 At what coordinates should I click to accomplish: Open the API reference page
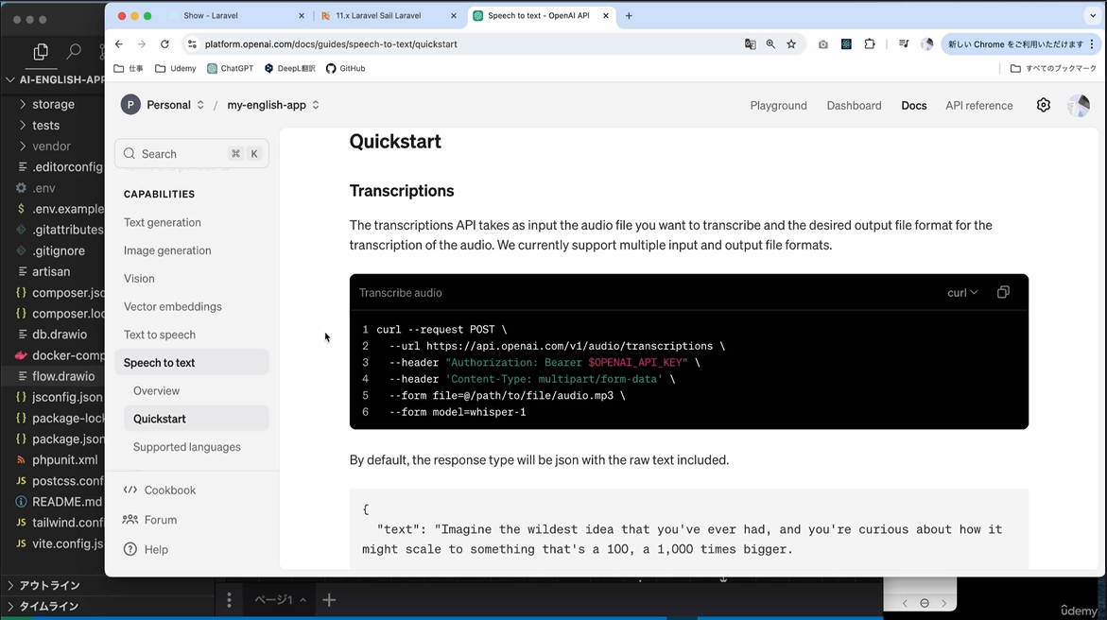tap(978, 106)
